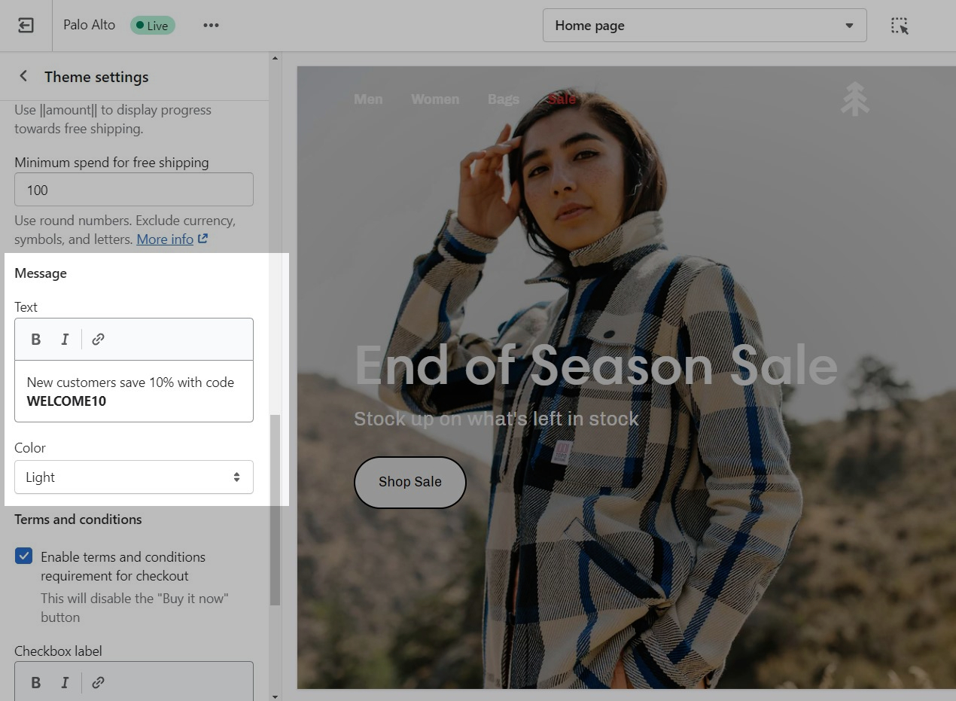Click the exit editor icon
Screen dimensions: 956x701
pyautogui.click(x=26, y=26)
